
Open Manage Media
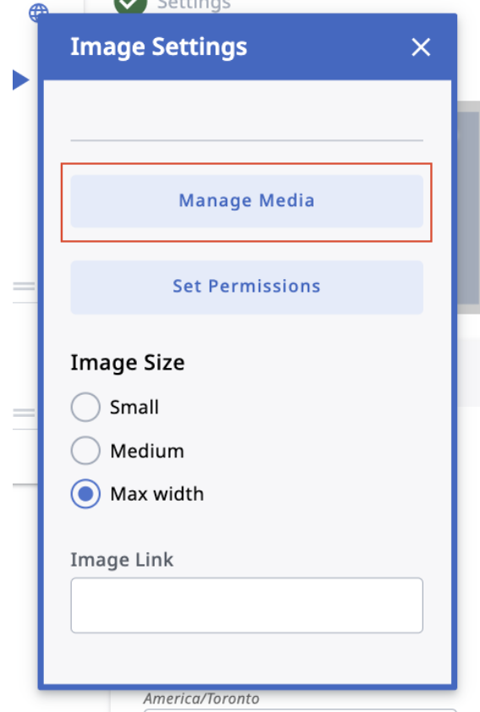pyautogui.click(x=247, y=201)
